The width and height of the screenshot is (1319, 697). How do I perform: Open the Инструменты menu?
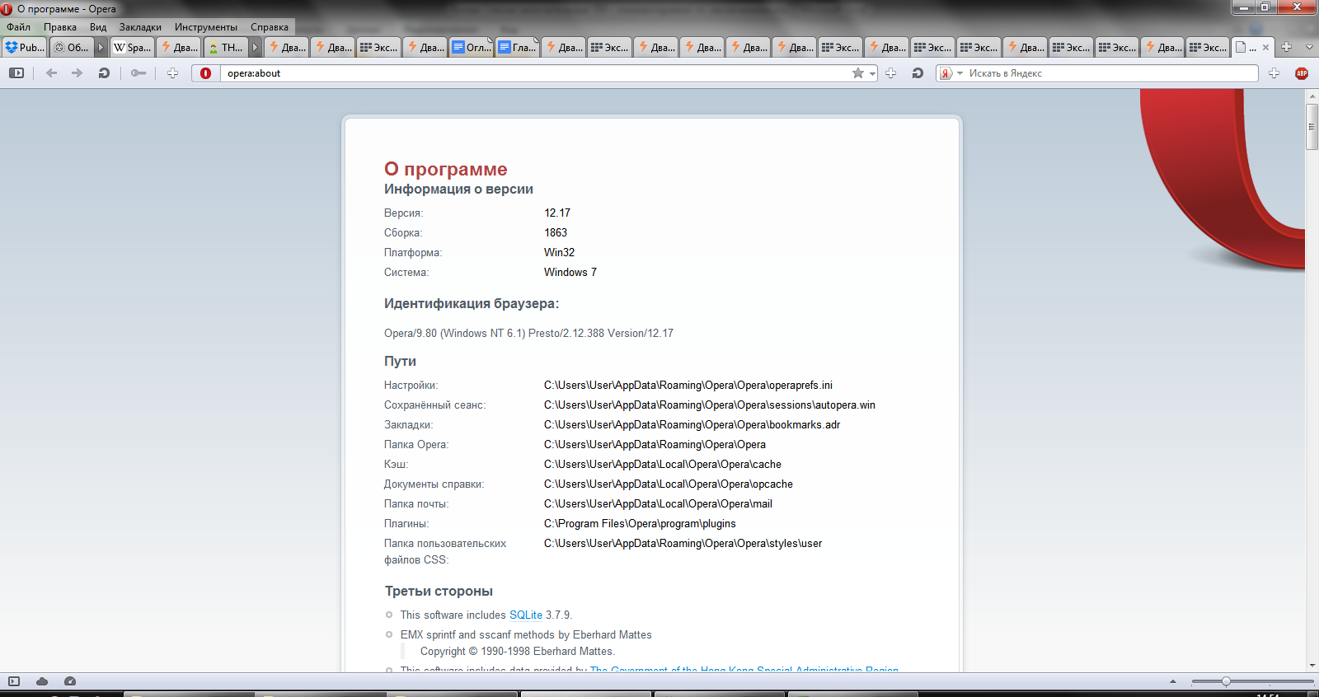point(206,27)
